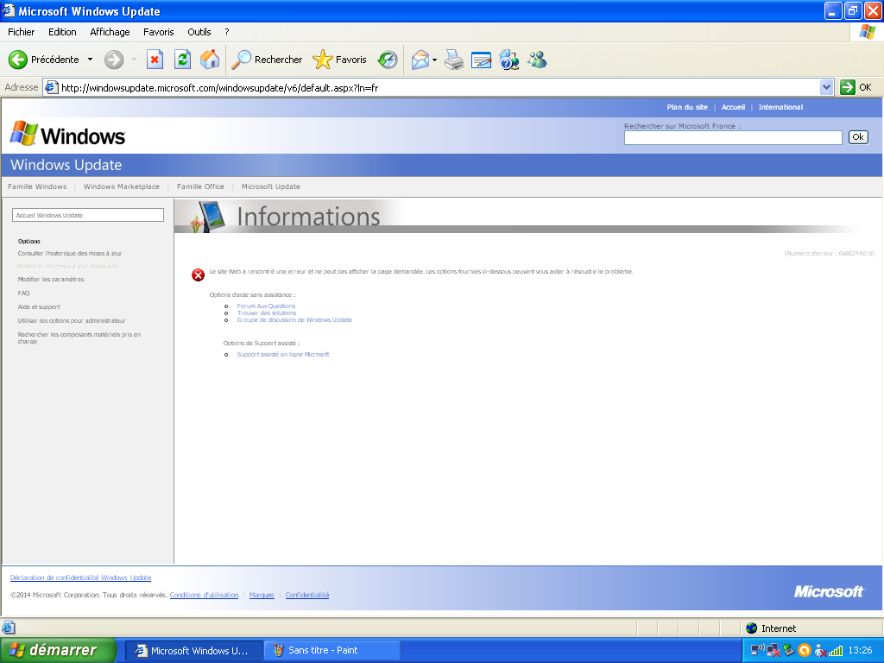Open the Favoris star panel in toolbar
The height and width of the screenshot is (663, 884).
(x=339, y=60)
